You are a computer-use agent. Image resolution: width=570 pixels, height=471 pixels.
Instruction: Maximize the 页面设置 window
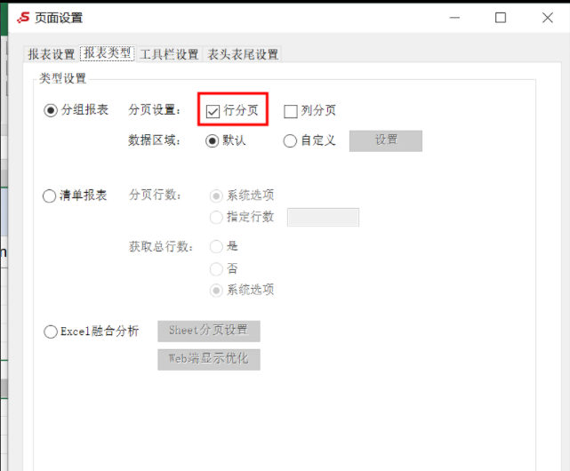[501, 18]
